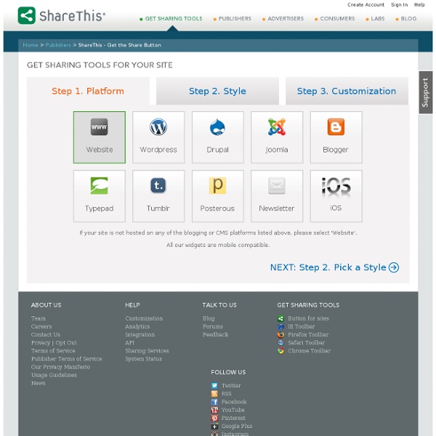
Task: Open Terms of Service footer link
Action: (53, 351)
